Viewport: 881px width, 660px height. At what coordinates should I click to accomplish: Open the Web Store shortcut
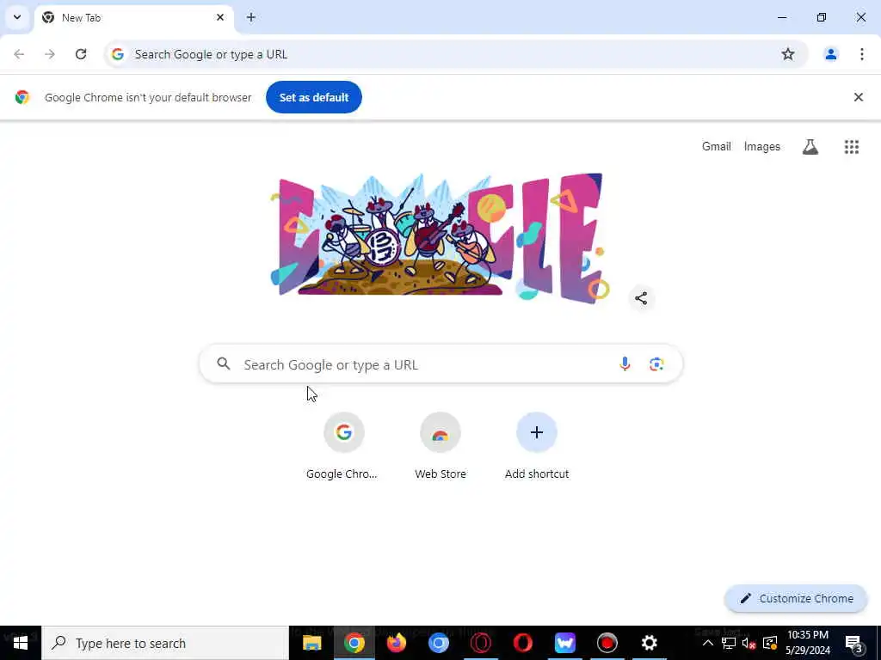tap(440, 446)
